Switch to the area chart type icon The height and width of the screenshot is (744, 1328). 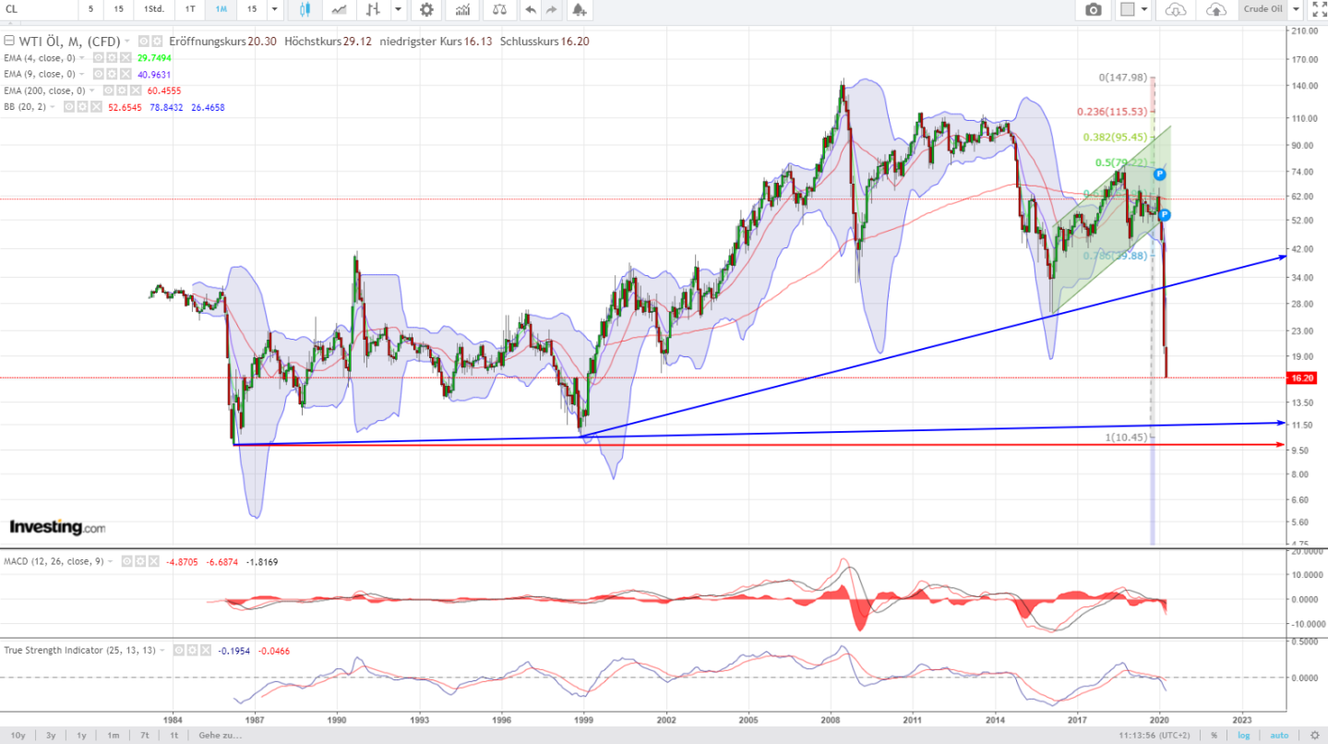[340, 9]
